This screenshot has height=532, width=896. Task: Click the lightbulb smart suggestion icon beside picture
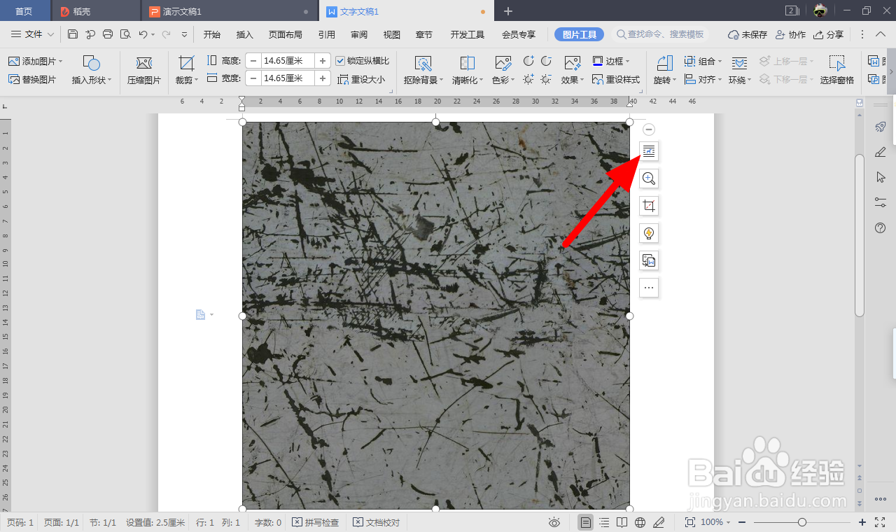(649, 233)
